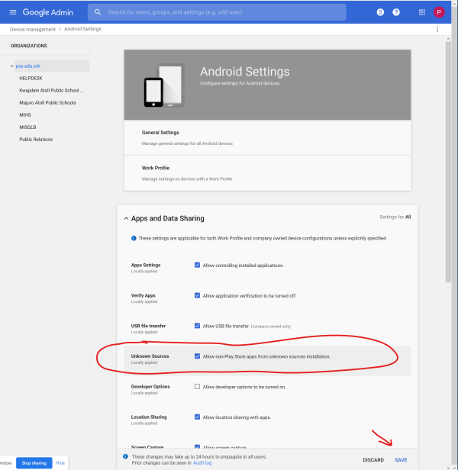Enable Allow developer options checkbox
This screenshot has width=458, height=470.
[x=198, y=387]
